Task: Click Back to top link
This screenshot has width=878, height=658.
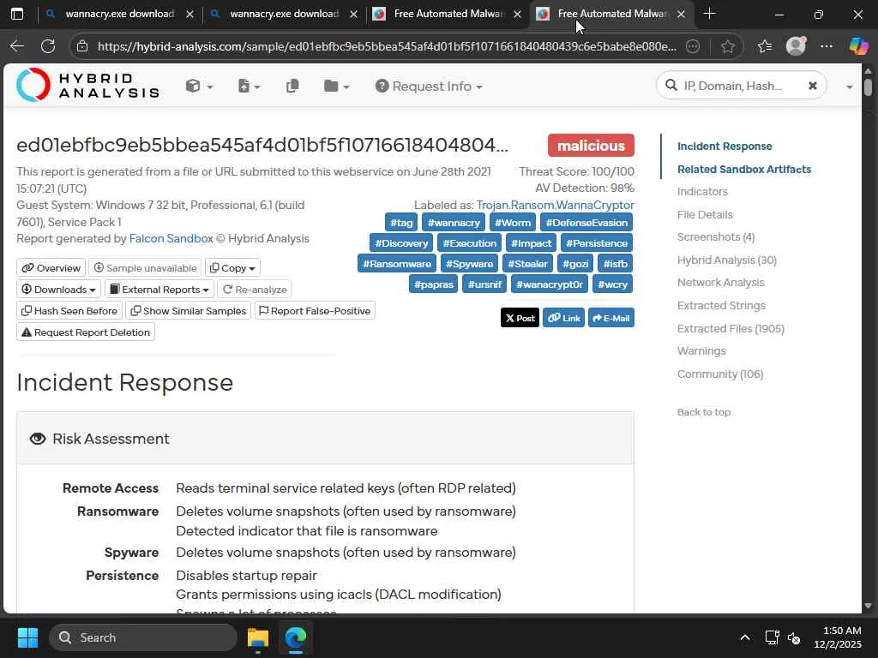Action: 704,412
